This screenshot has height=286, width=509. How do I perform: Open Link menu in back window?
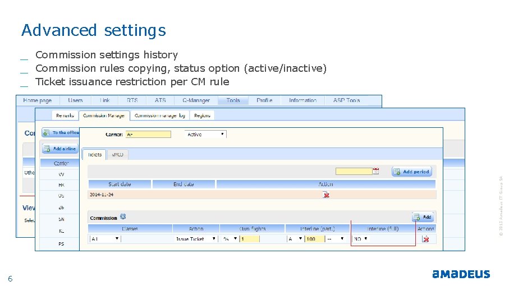click(105, 100)
